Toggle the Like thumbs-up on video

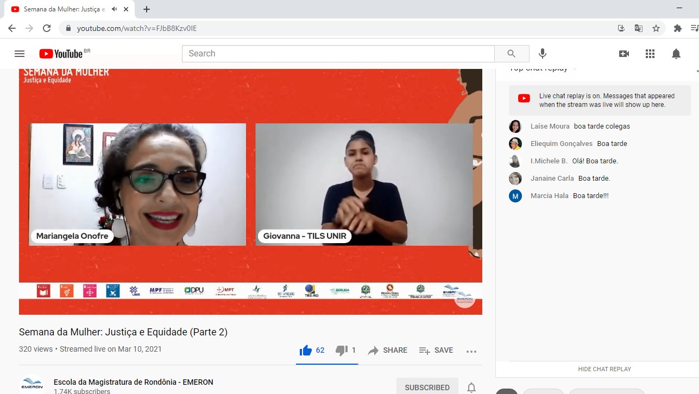pyautogui.click(x=306, y=351)
